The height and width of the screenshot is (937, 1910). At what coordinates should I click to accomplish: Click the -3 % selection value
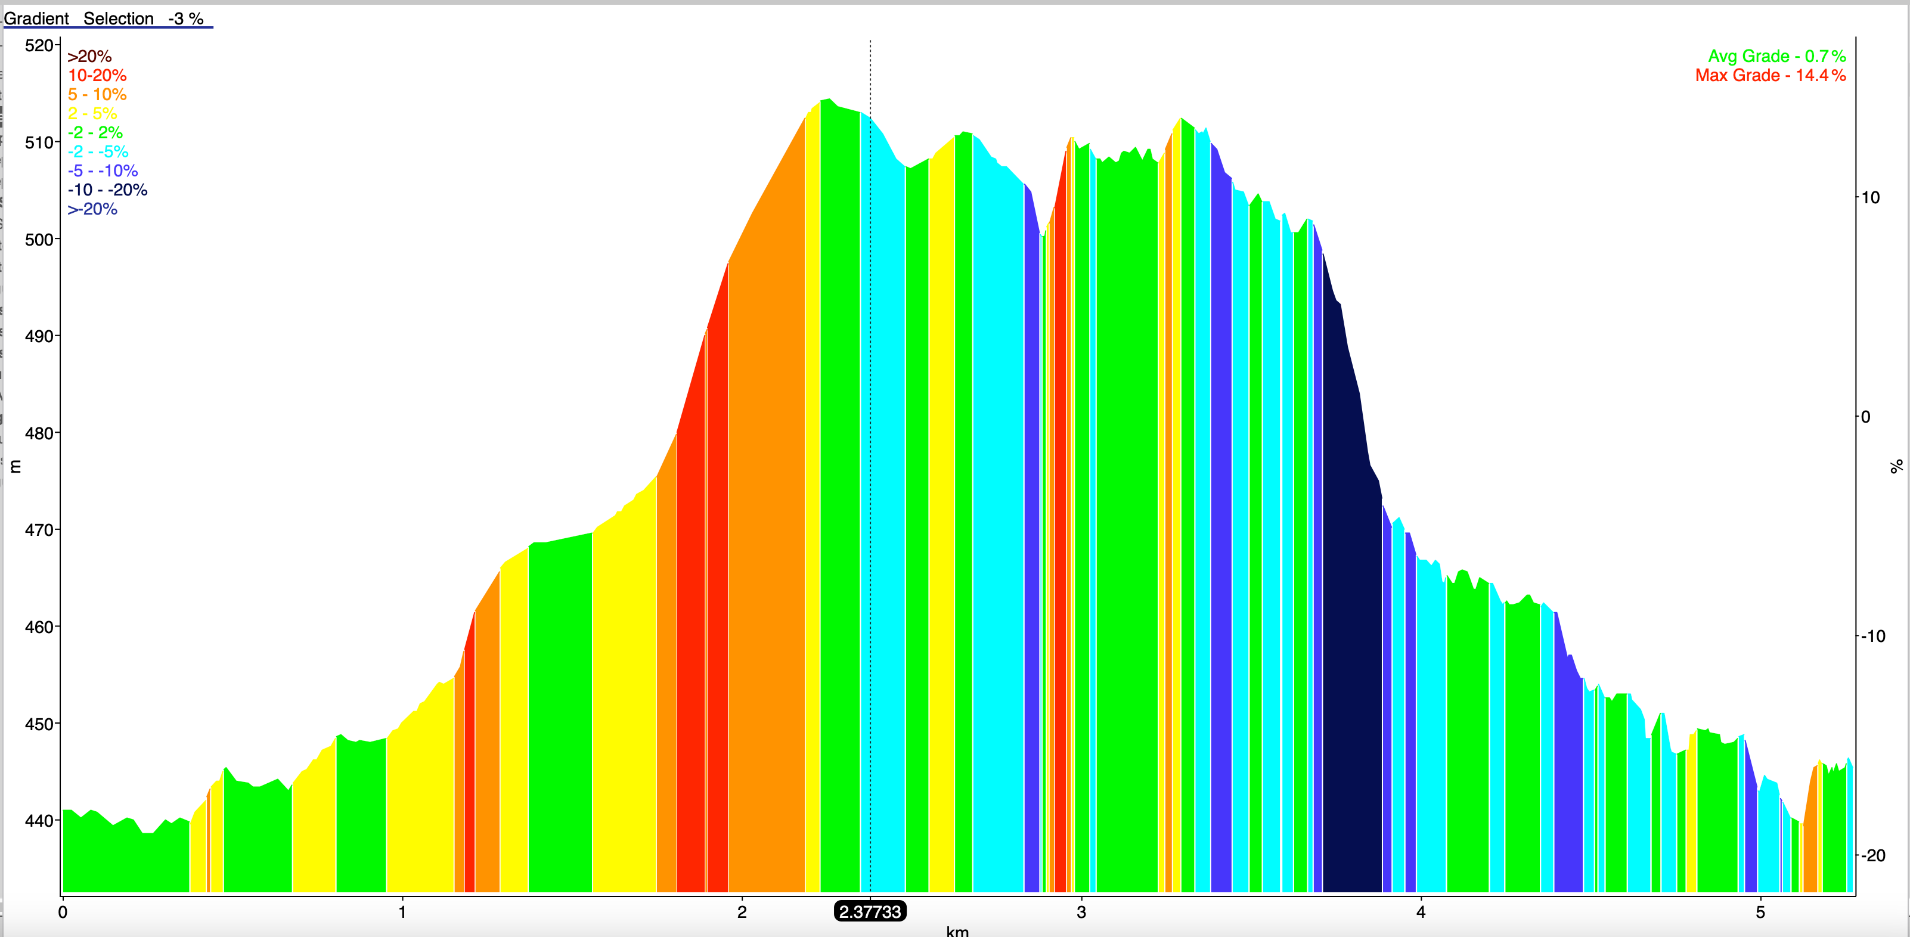click(185, 18)
